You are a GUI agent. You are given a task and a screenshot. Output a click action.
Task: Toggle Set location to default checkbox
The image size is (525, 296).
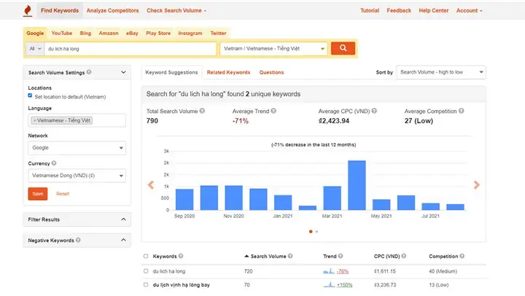(30, 96)
